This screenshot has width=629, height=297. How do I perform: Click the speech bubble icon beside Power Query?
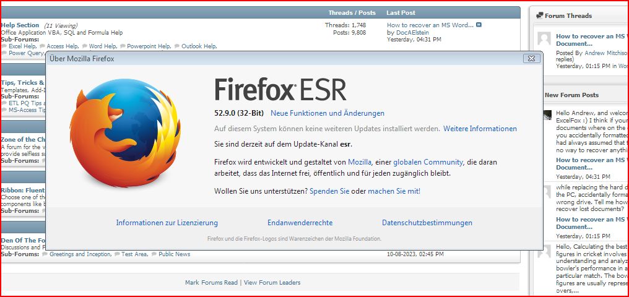(4, 53)
